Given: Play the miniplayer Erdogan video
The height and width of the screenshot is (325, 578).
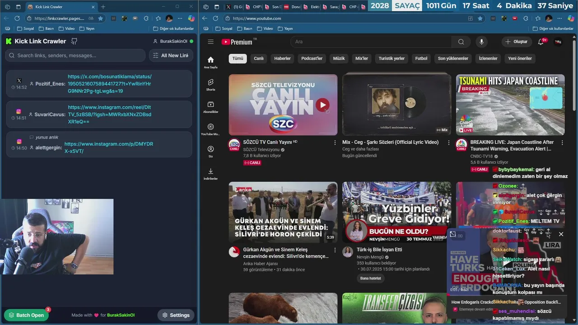Looking at the screenshot, I should 506,262.
